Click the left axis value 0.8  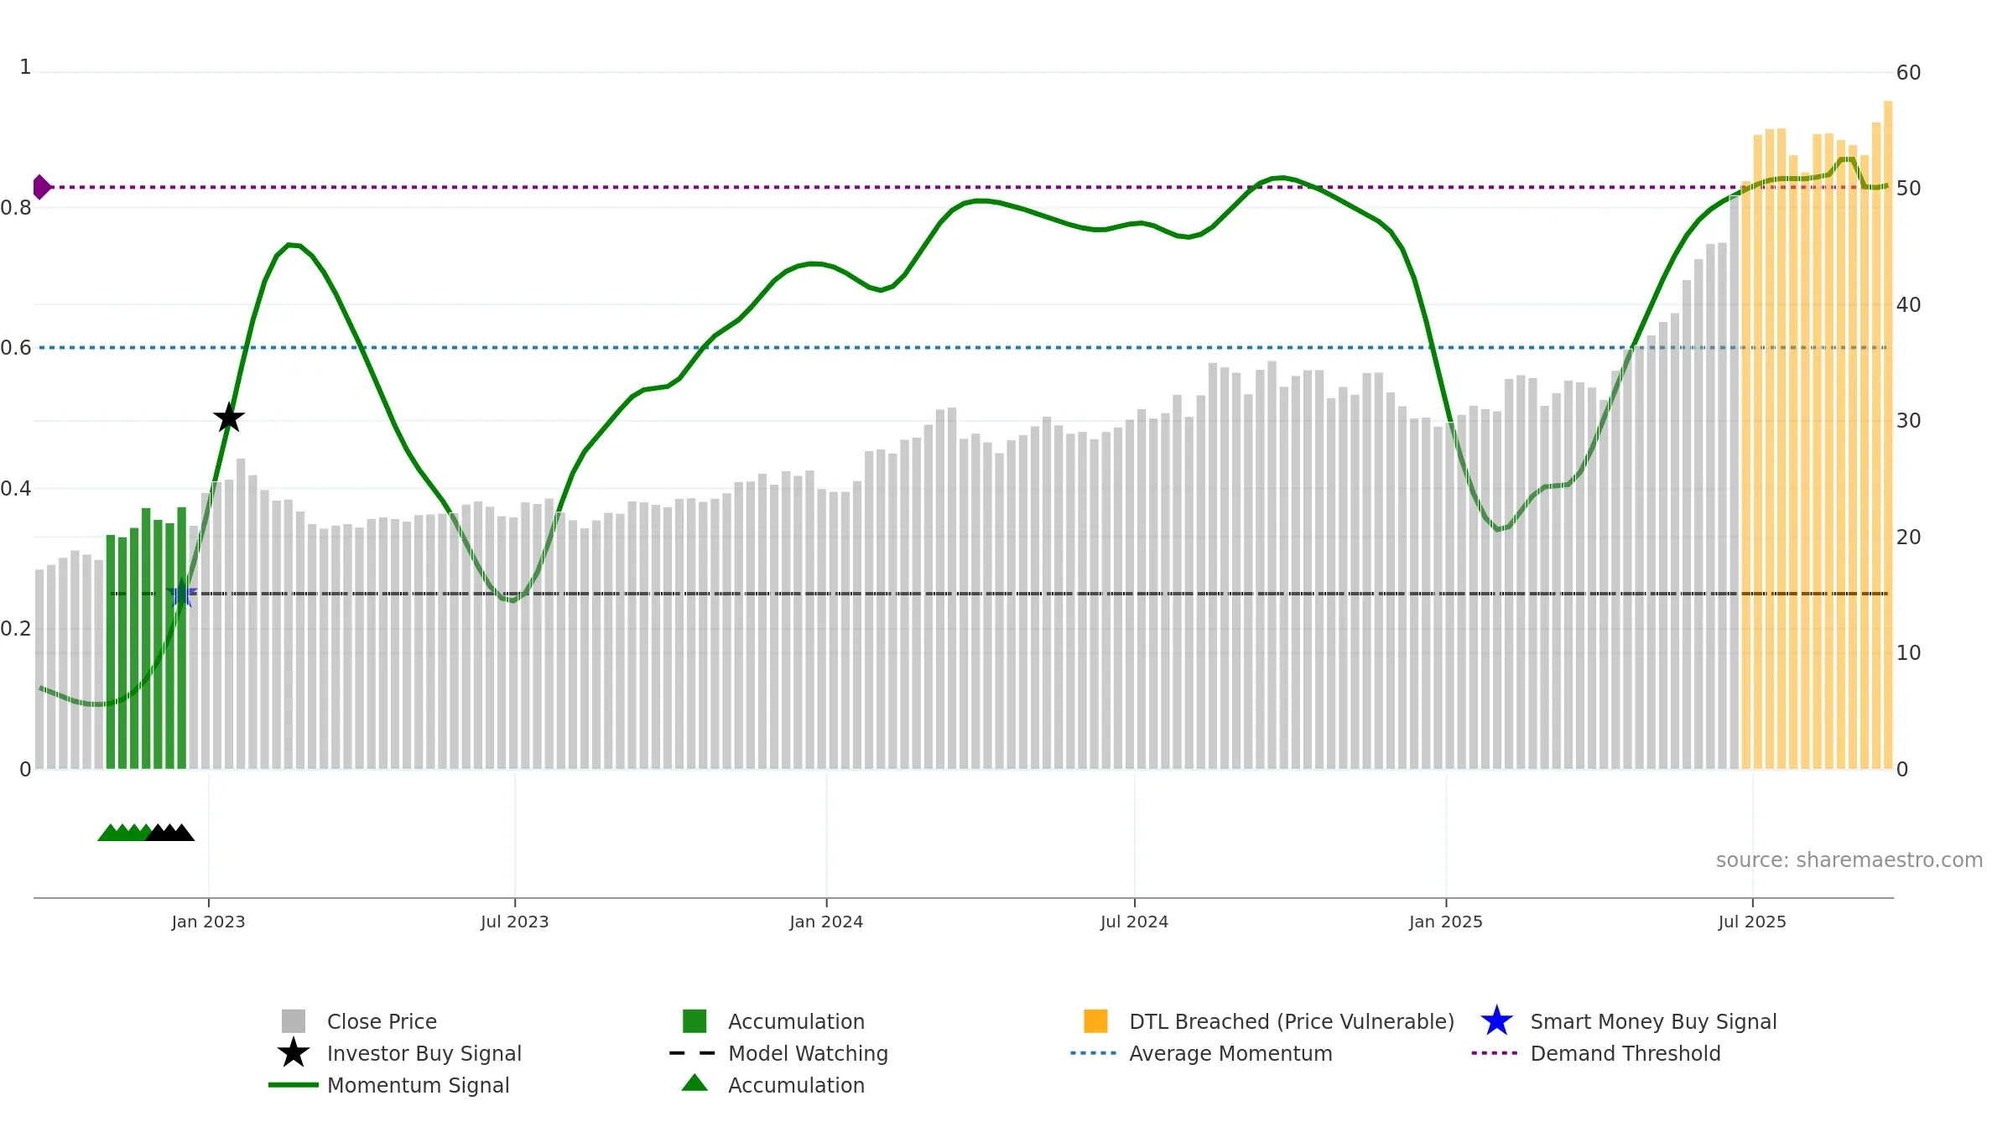pos(16,208)
